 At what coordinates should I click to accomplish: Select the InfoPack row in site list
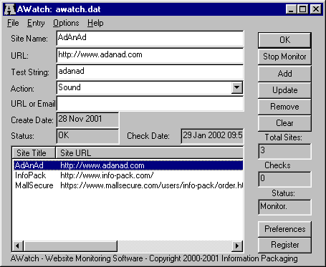(x=128, y=175)
